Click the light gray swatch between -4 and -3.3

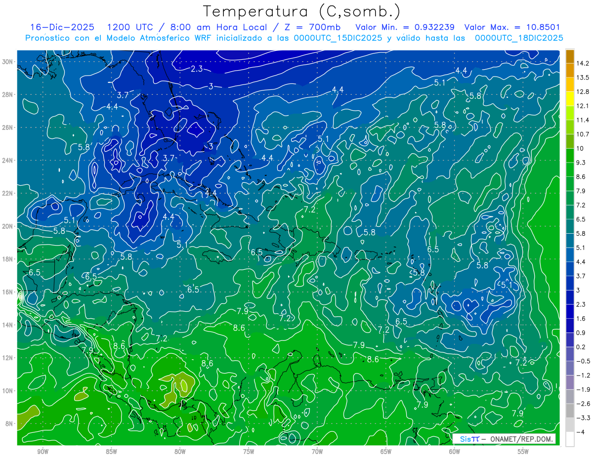click(570, 425)
